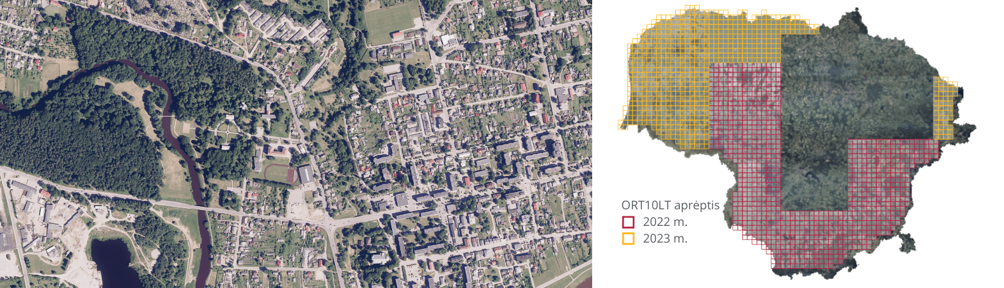
Task: Click the 'ORT10LT aprėptis' legend title
Action: point(670,205)
